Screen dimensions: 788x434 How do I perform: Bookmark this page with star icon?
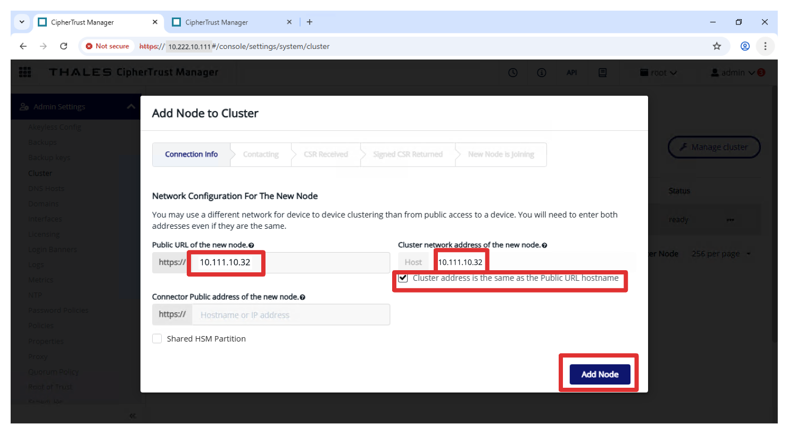pos(717,46)
